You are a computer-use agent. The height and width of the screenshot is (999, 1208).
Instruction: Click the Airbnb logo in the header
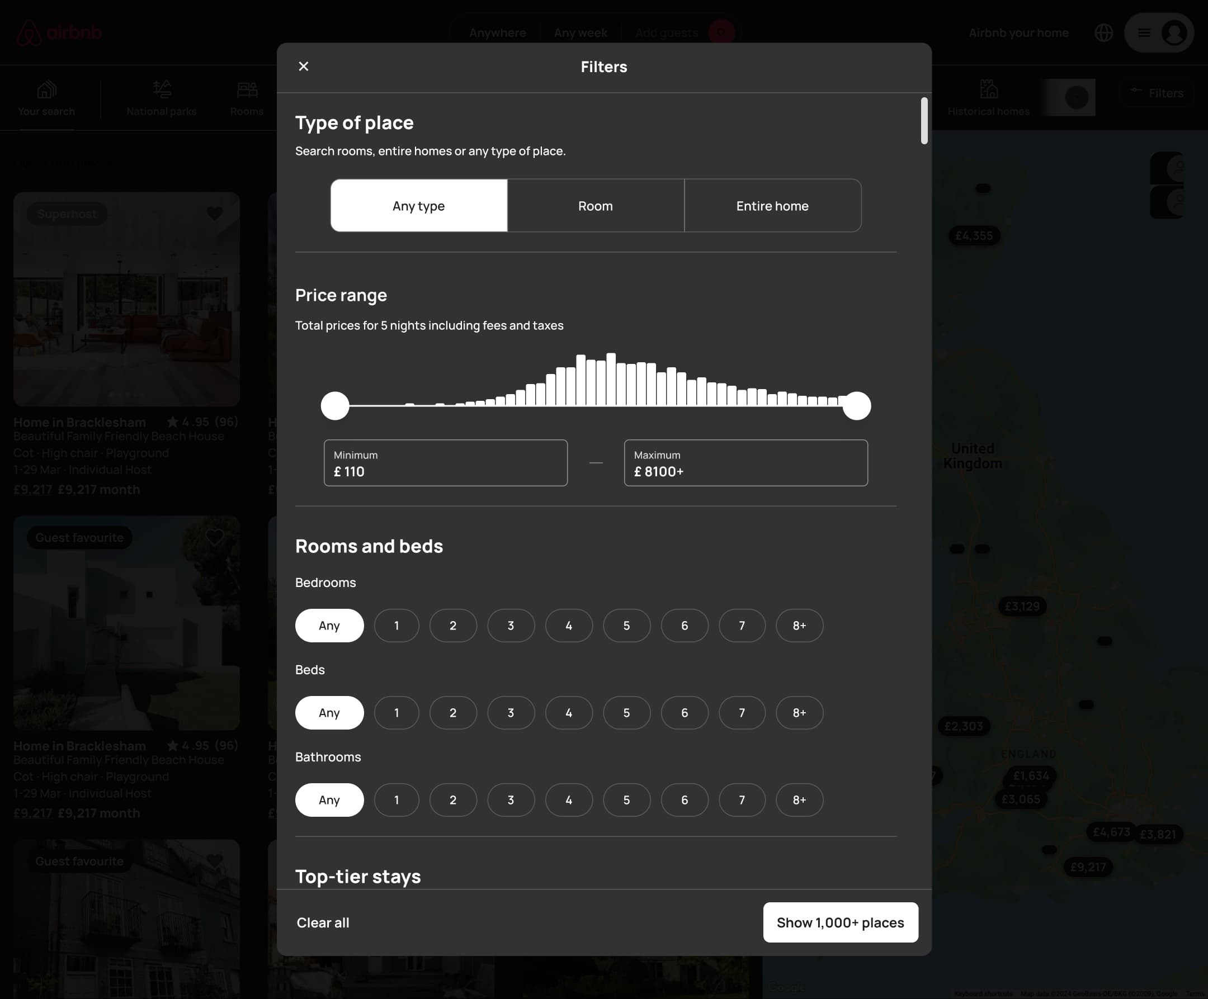(59, 33)
